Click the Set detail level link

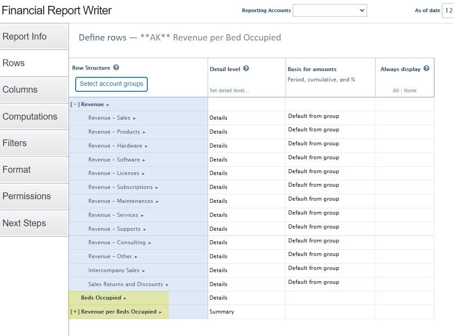pyautogui.click(x=229, y=90)
